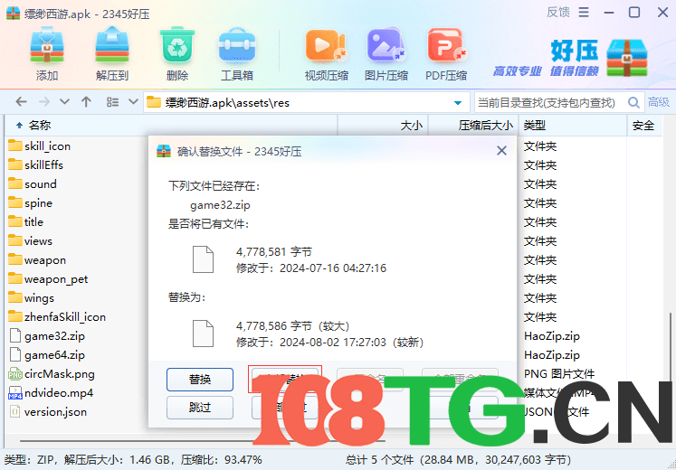Go up one directory level
This screenshot has height=470, width=676.
click(x=86, y=102)
